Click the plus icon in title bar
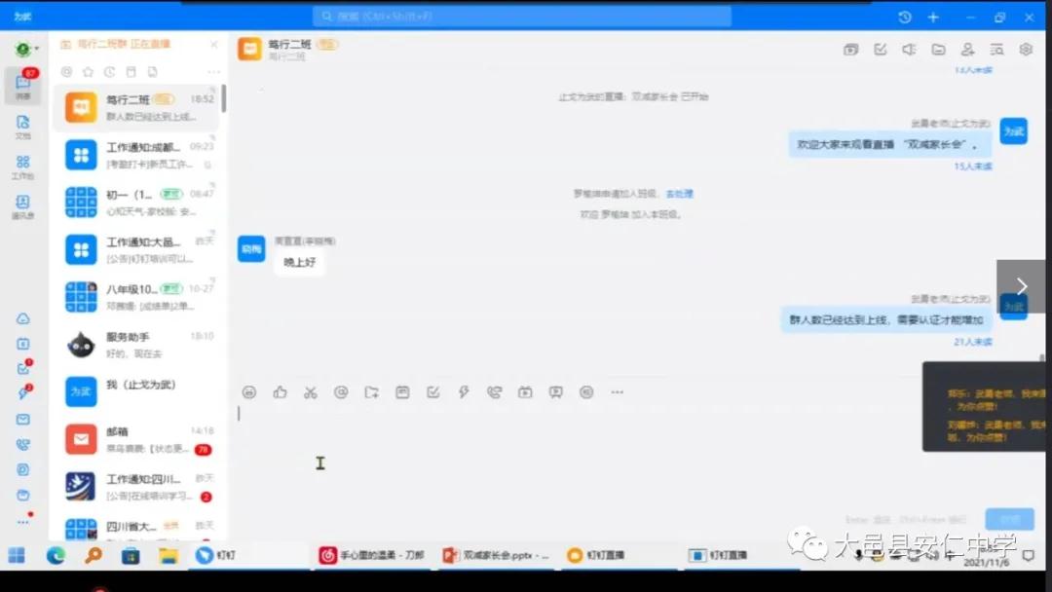 (x=933, y=18)
